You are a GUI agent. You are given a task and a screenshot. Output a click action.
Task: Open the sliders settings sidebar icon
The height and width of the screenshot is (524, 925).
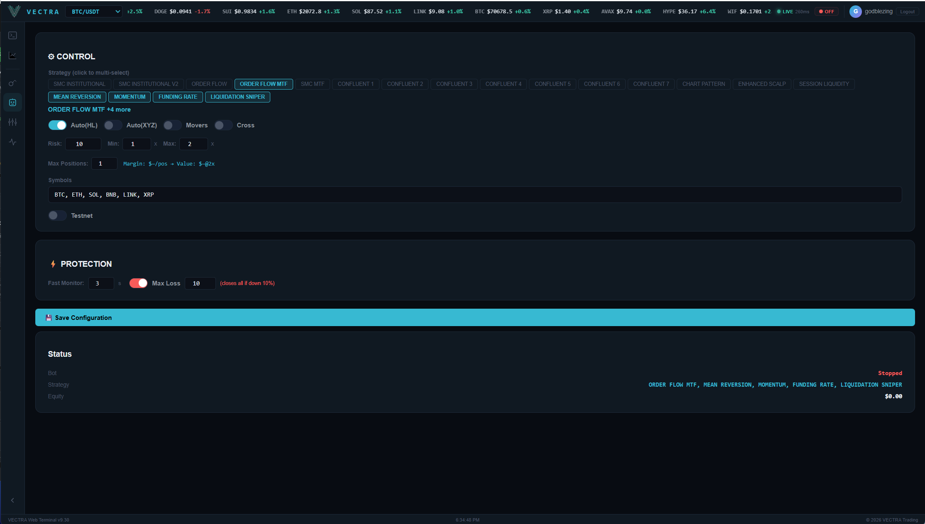click(x=12, y=122)
